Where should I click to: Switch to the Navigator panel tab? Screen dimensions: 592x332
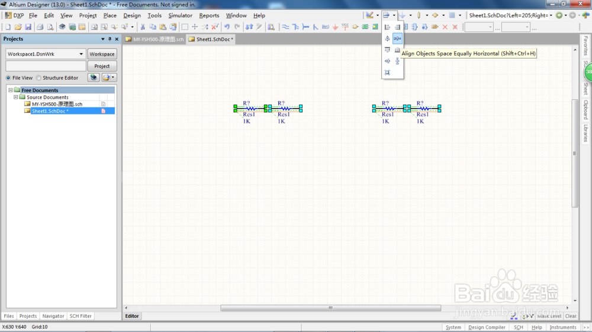53,316
